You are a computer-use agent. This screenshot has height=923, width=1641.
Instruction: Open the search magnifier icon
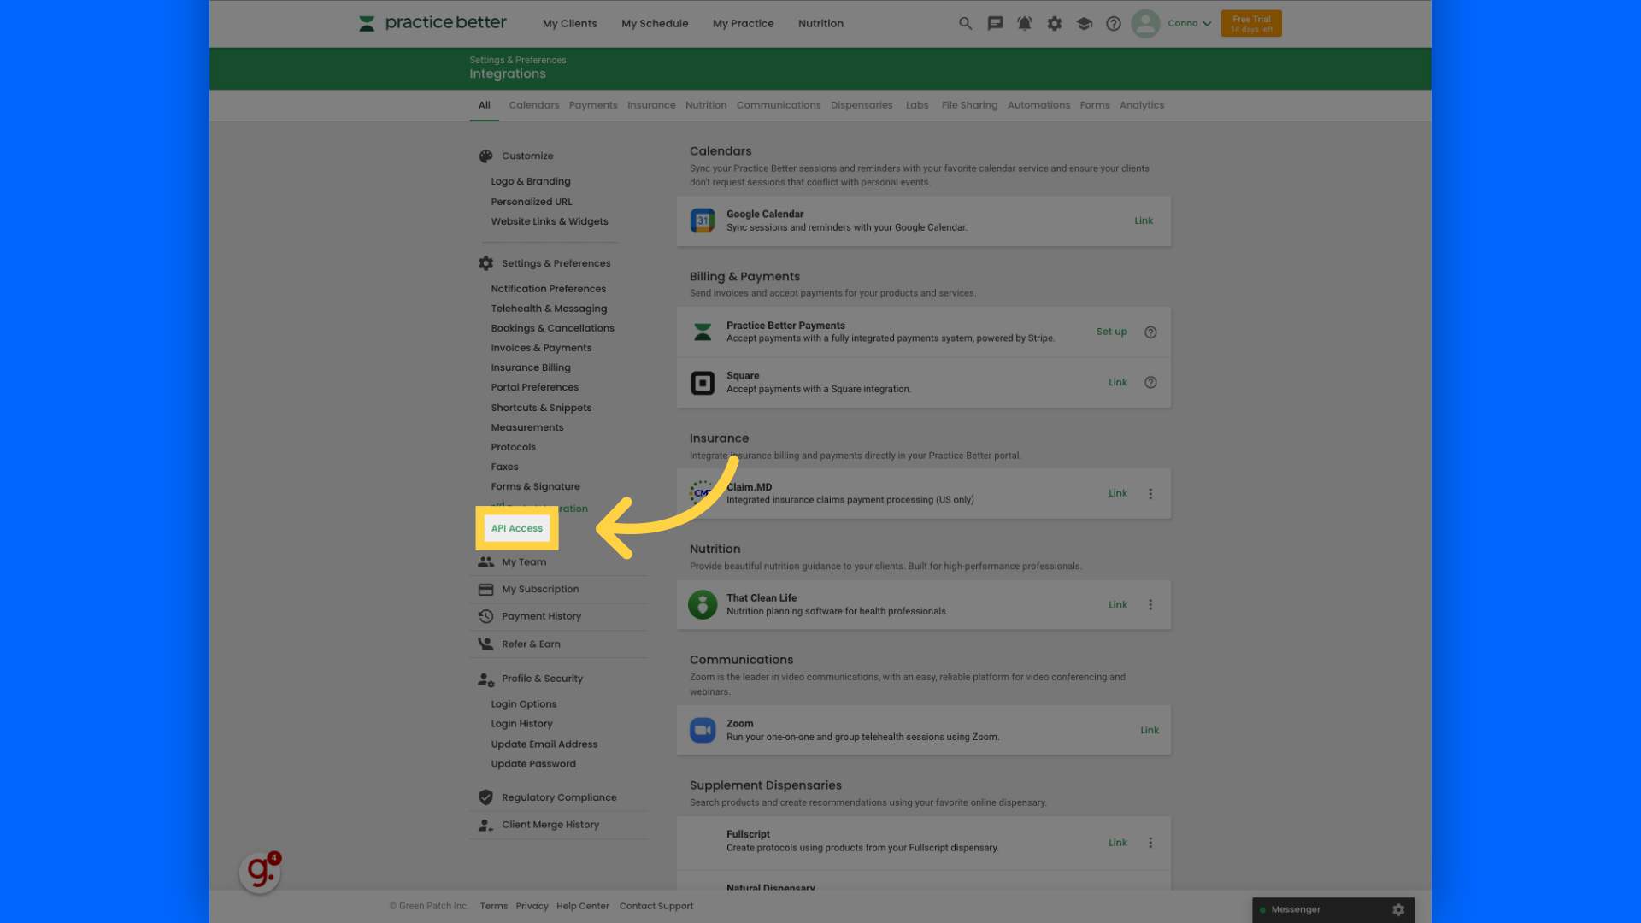tap(965, 24)
